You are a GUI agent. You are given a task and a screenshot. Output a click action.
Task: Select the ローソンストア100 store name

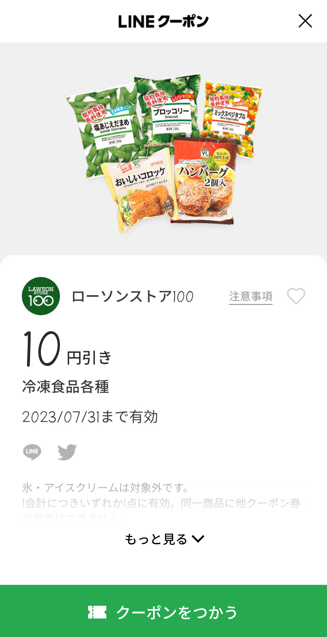pyautogui.click(x=133, y=296)
